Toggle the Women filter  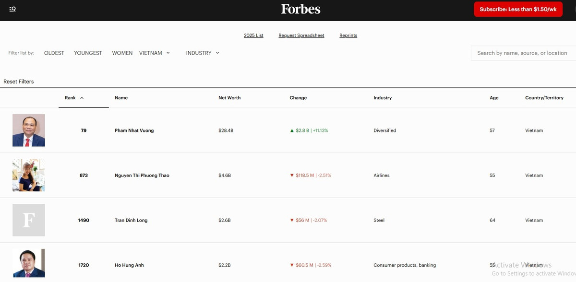(122, 53)
